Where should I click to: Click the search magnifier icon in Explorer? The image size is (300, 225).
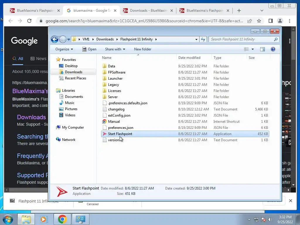(x=276, y=39)
